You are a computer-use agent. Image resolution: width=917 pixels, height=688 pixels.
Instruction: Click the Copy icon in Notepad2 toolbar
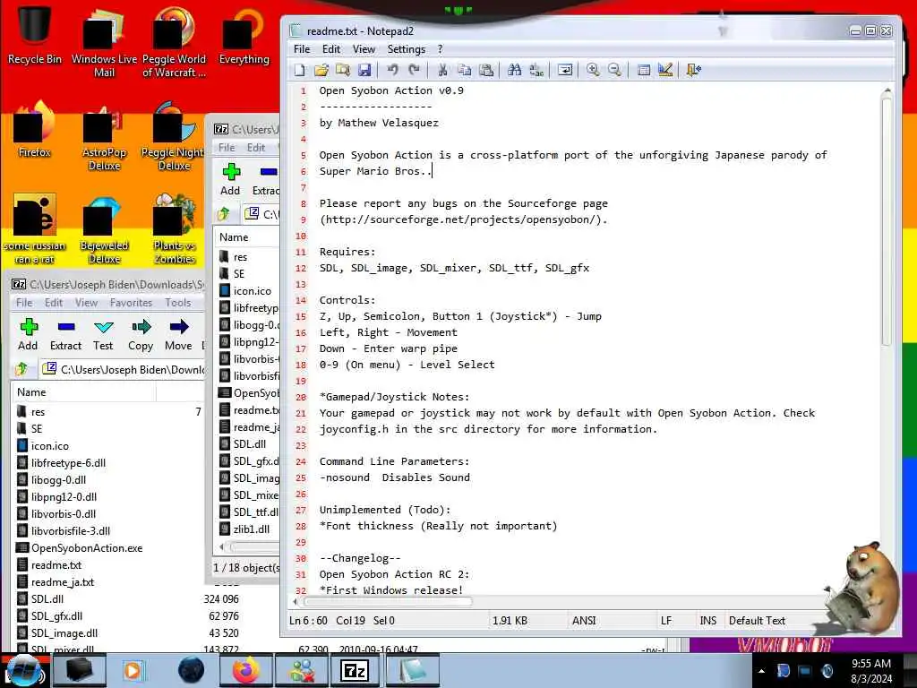465,70
